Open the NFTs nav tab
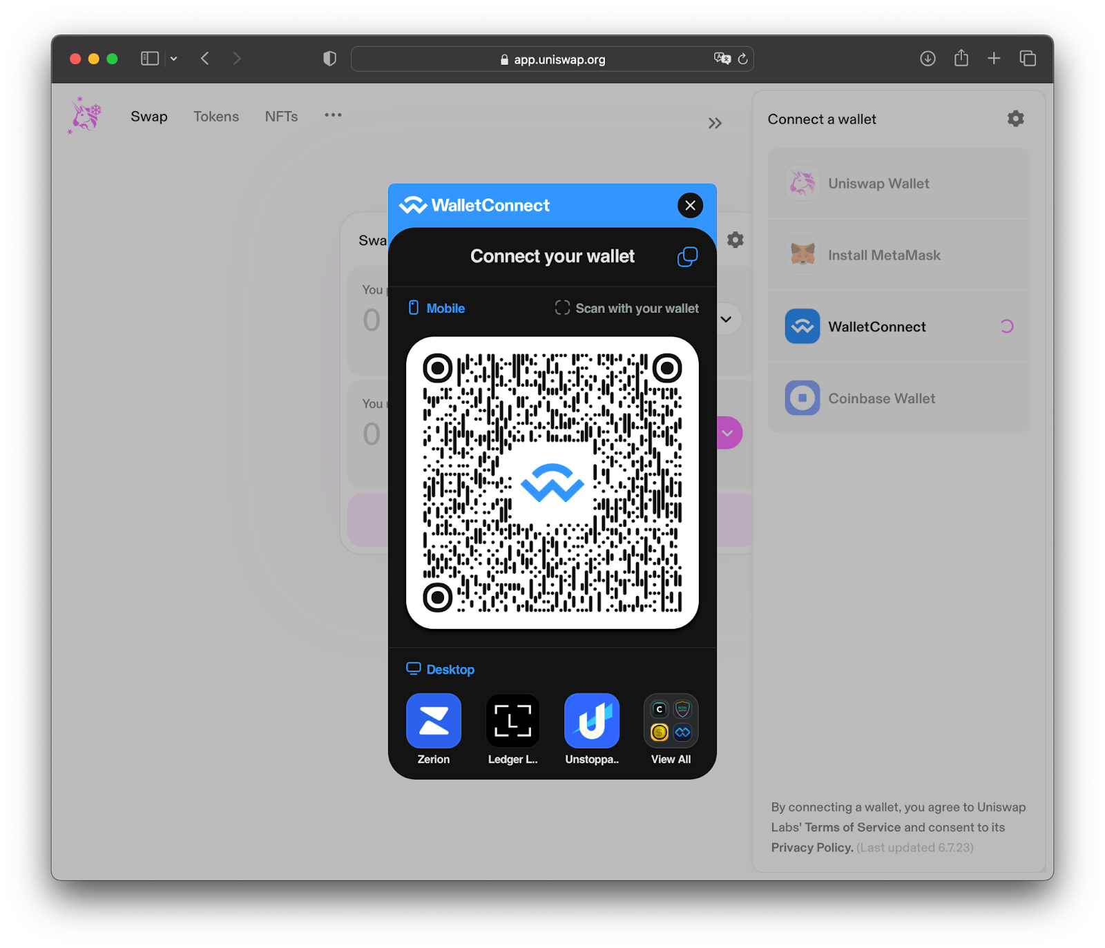The image size is (1105, 948). point(281,116)
